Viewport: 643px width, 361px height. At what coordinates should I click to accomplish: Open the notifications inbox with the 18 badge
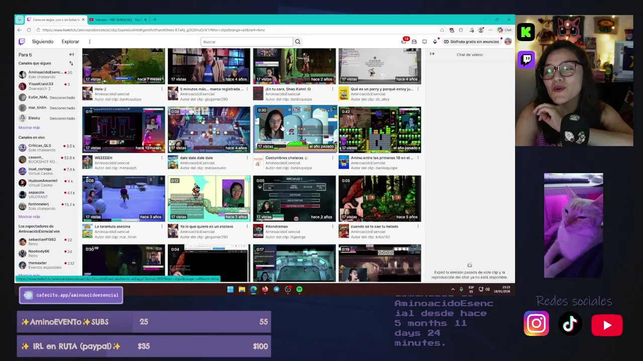pos(404,42)
